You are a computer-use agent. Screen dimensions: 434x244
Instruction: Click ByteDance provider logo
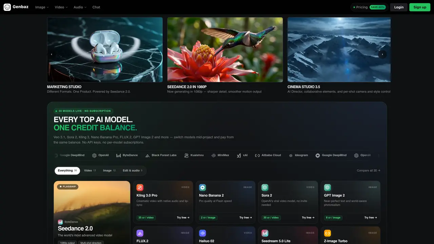(x=127, y=155)
